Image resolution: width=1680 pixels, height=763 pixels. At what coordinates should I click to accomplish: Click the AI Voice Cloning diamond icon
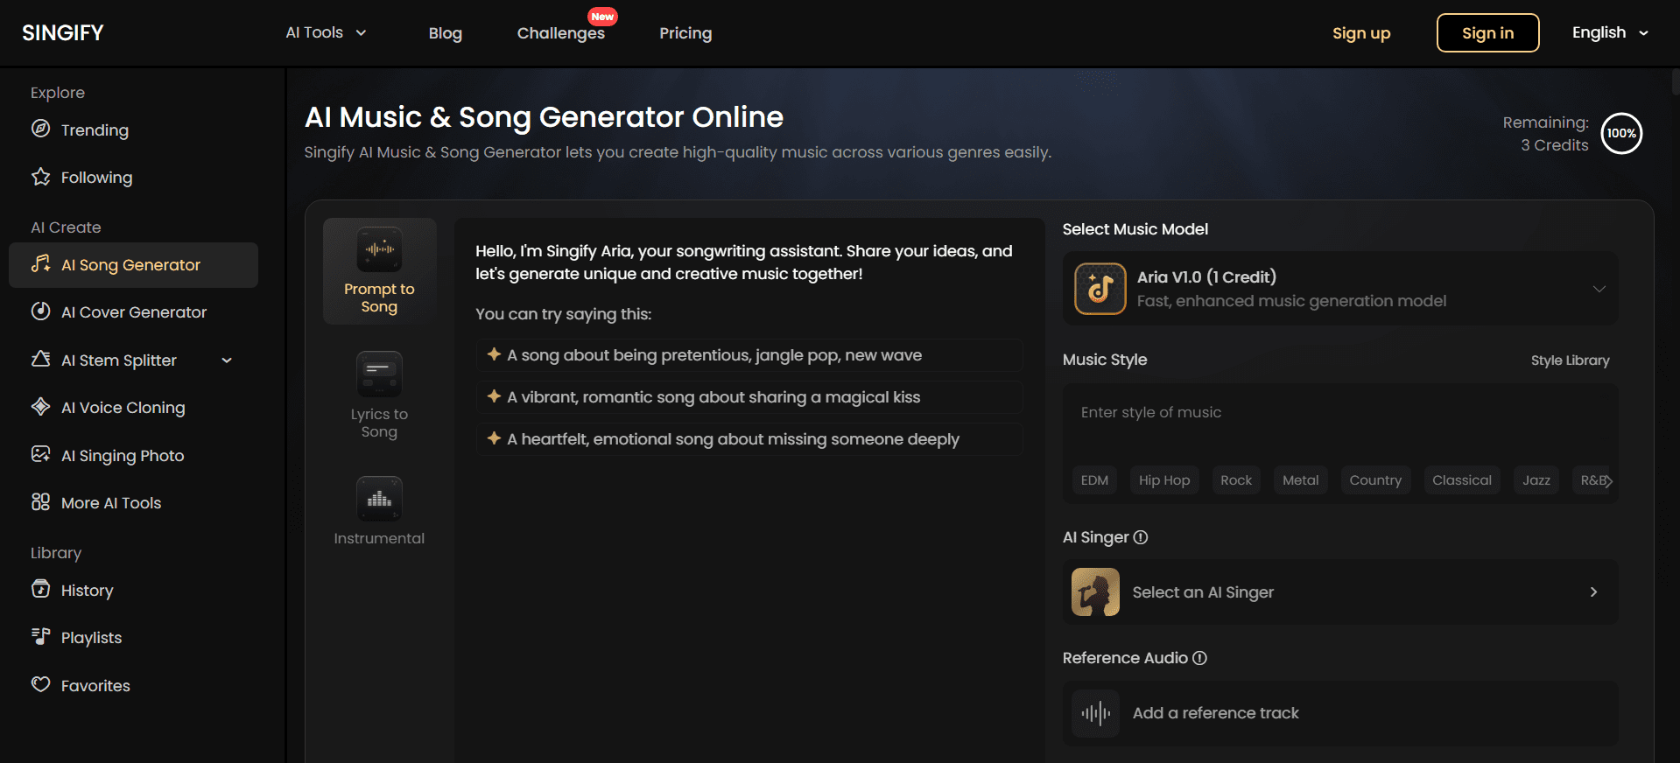coord(40,406)
